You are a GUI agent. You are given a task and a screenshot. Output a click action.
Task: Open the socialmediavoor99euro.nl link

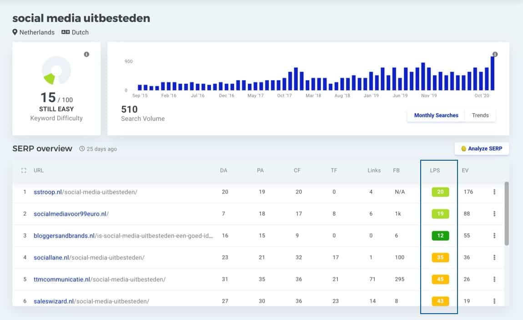[x=71, y=214]
